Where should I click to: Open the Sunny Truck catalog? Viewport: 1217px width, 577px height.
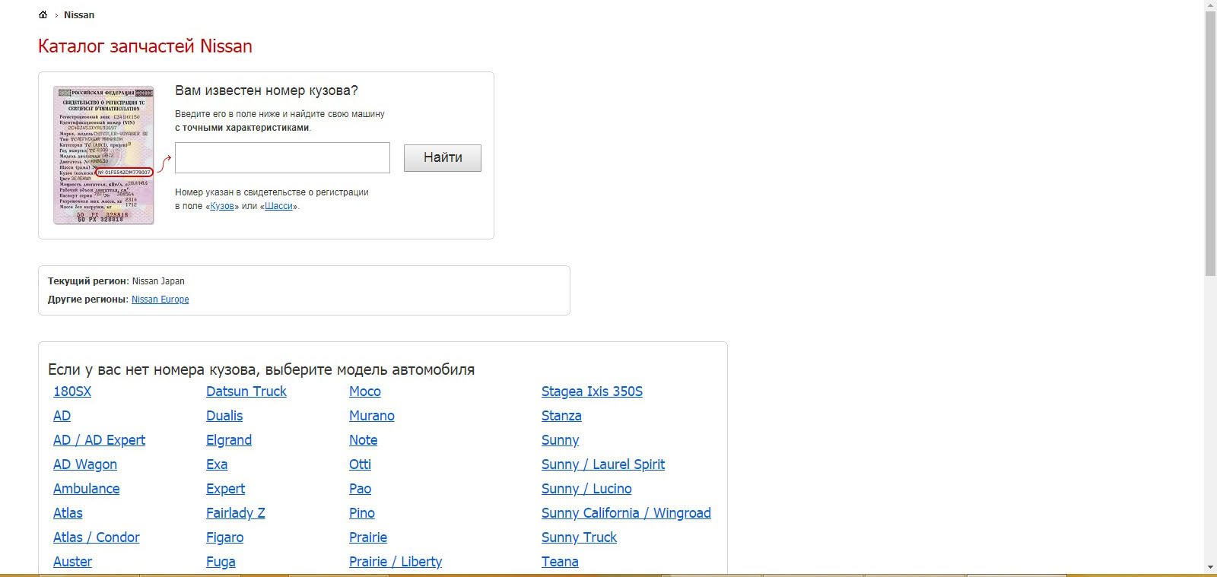579,537
